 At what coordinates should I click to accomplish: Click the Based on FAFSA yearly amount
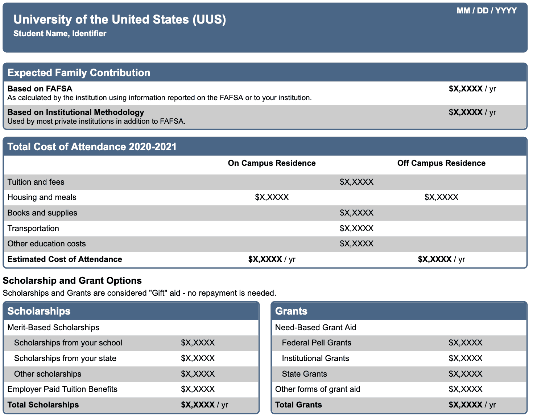pos(472,89)
